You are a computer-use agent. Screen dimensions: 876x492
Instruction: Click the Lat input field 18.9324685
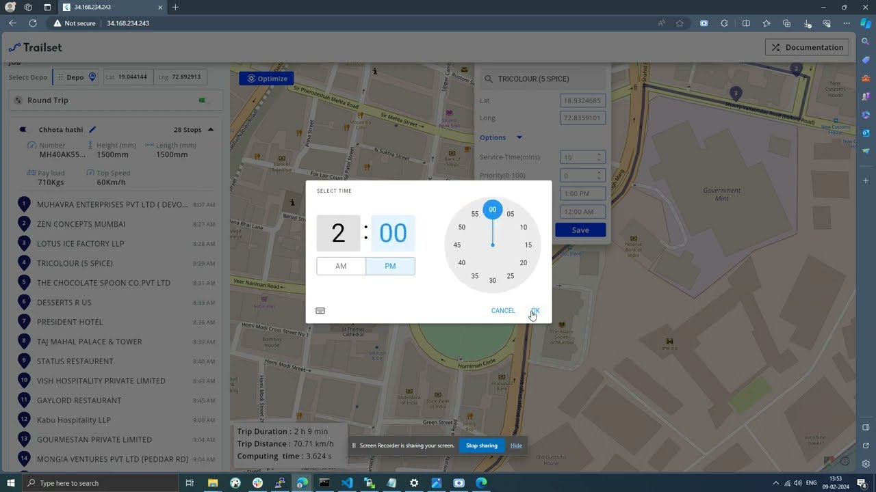point(583,100)
